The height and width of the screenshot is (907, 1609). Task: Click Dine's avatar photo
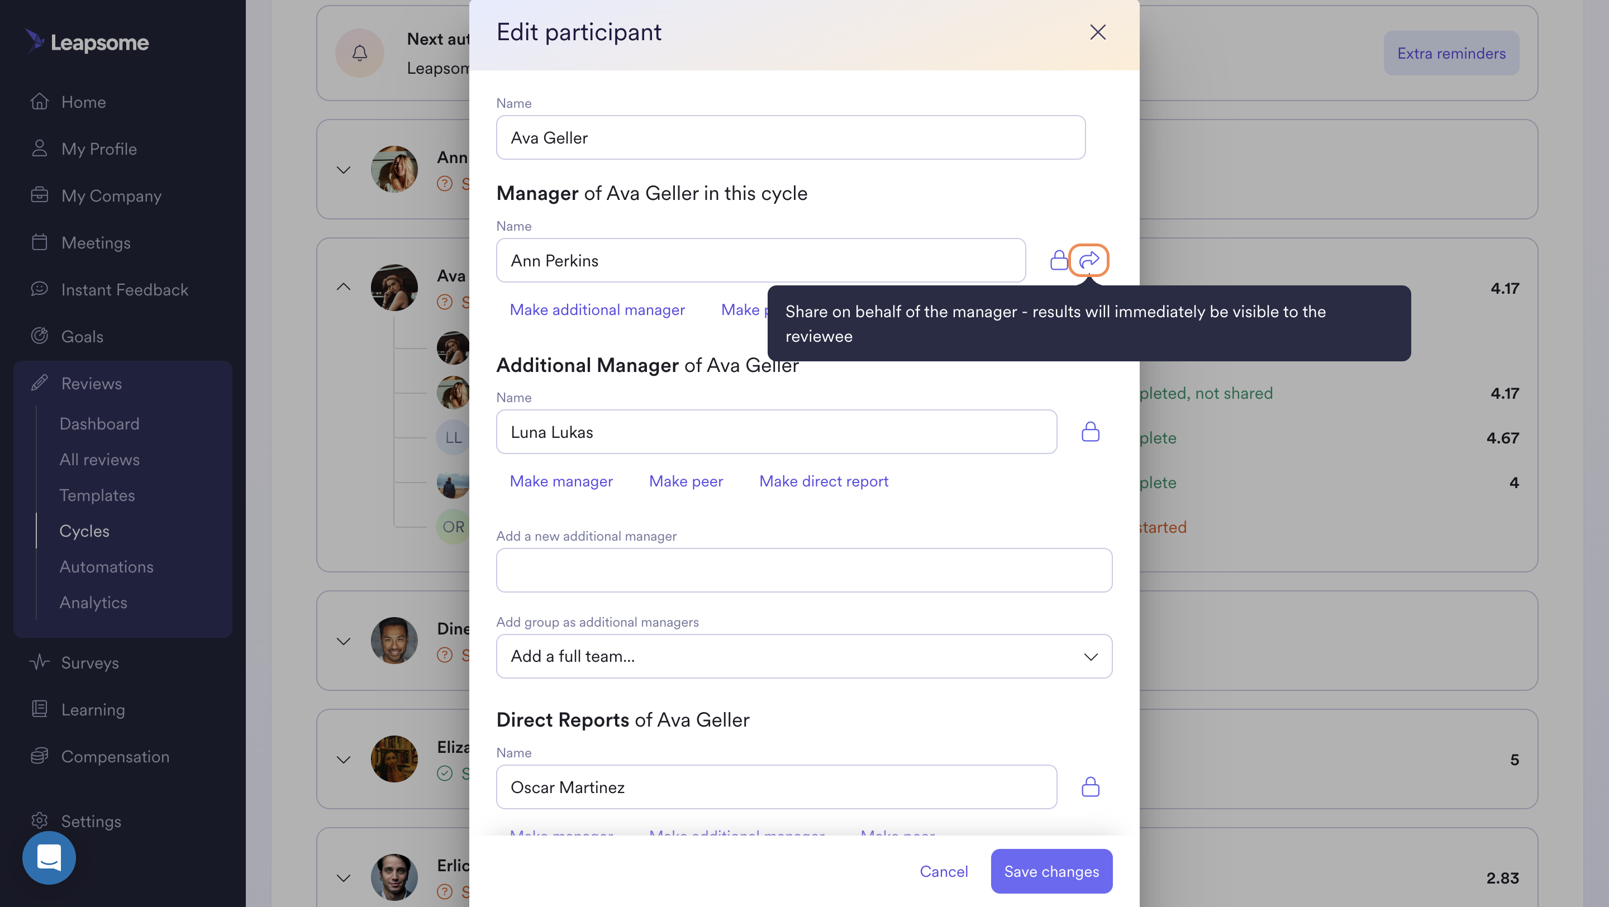[394, 641]
